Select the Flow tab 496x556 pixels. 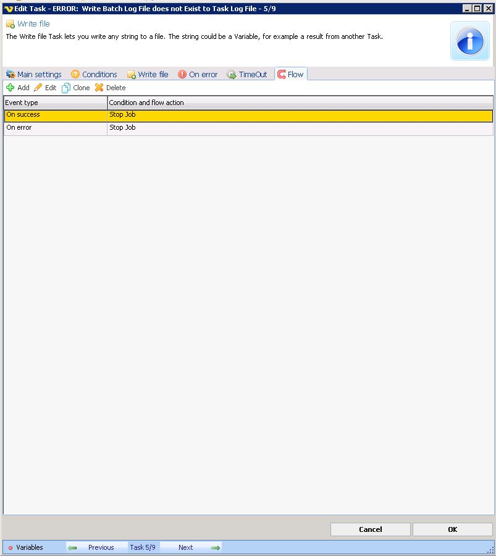point(291,74)
